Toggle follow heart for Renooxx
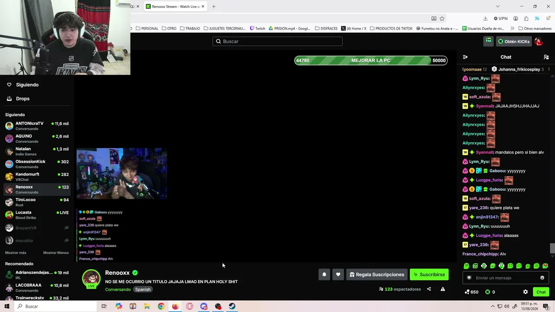The image size is (555, 312). point(338,274)
